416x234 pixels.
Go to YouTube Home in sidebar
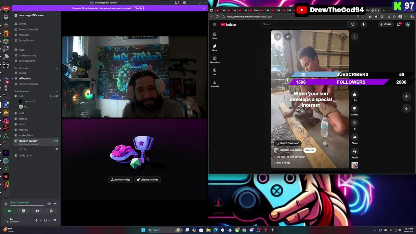[x=214, y=35]
